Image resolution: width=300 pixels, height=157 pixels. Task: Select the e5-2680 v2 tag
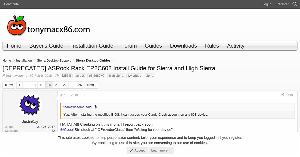[x=97, y=76]
